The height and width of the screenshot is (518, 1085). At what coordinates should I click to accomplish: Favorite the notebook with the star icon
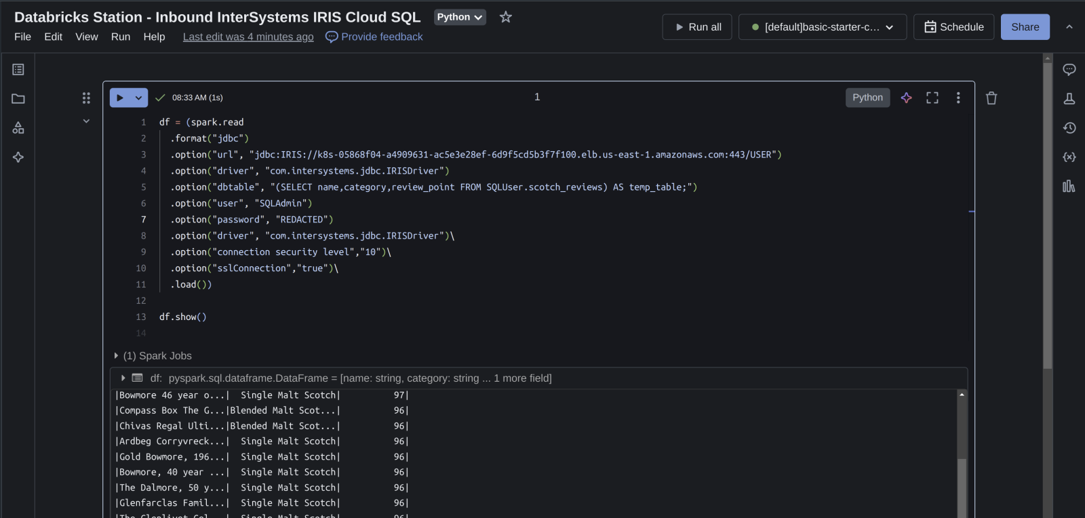[505, 18]
